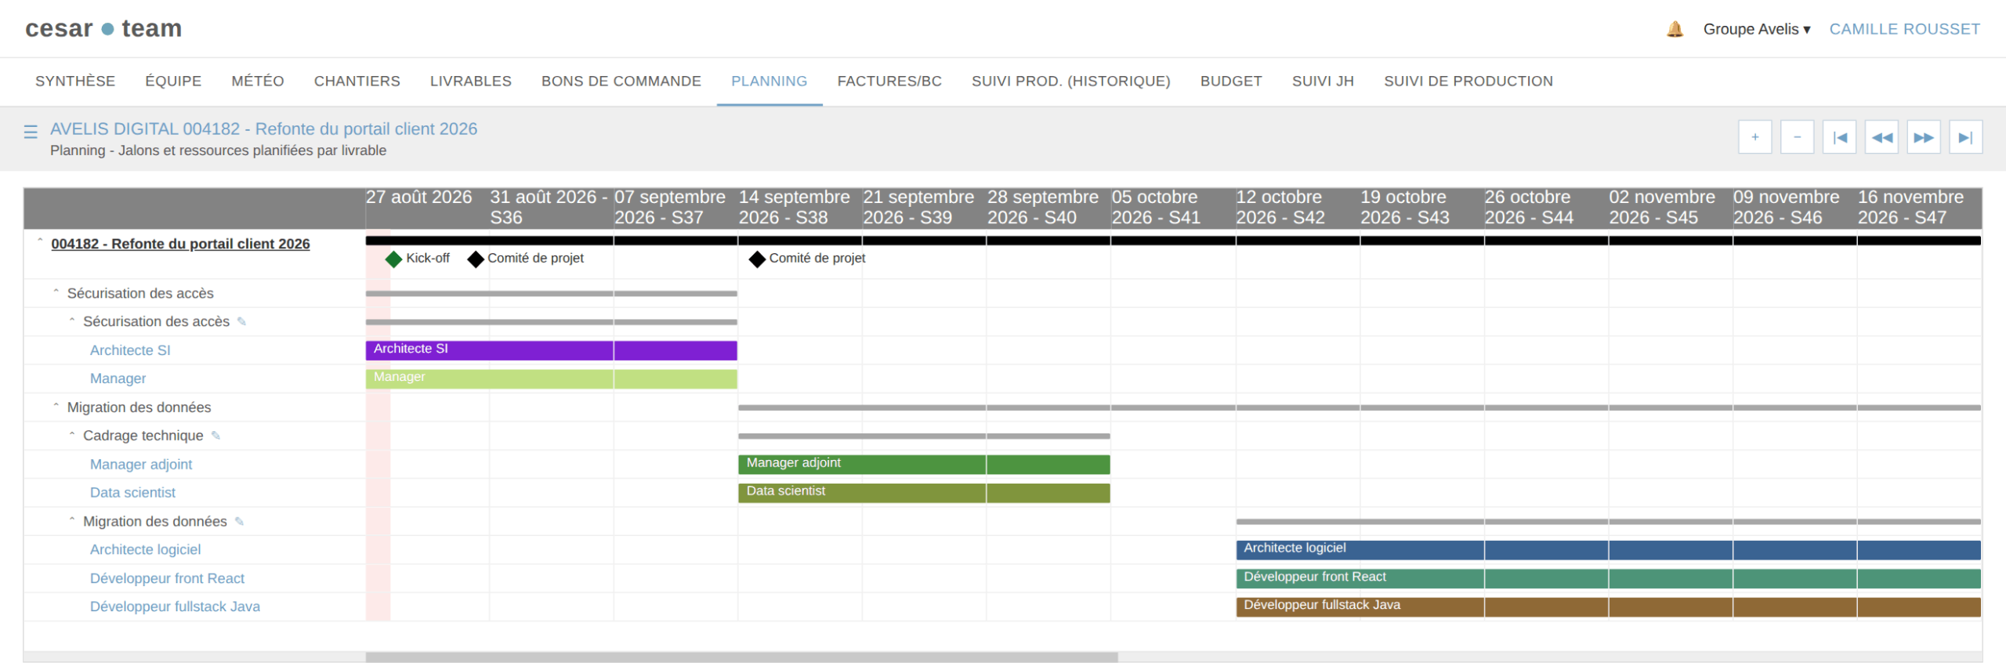This screenshot has height=663, width=2006.
Task: Open the Équipe tab
Action: tap(173, 81)
